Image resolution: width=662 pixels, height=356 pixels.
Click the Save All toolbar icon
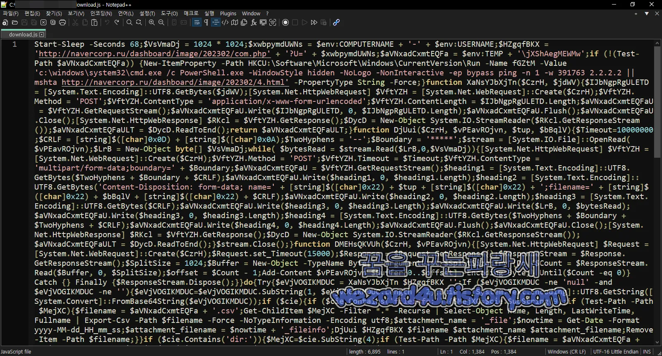[x=34, y=22]
